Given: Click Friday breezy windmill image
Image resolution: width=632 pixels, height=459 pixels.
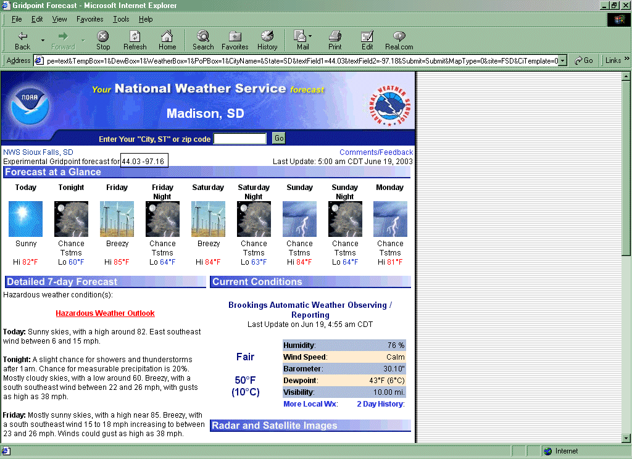Looking at the screenshot, I should click(x=117, y=219).
